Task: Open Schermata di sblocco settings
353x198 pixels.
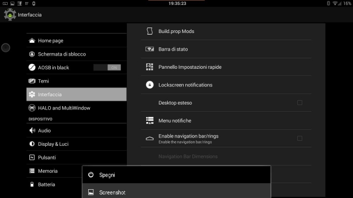Action: (77, 54)
